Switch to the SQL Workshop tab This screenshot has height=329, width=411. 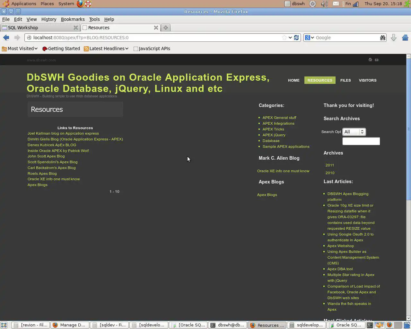point(40,28)
